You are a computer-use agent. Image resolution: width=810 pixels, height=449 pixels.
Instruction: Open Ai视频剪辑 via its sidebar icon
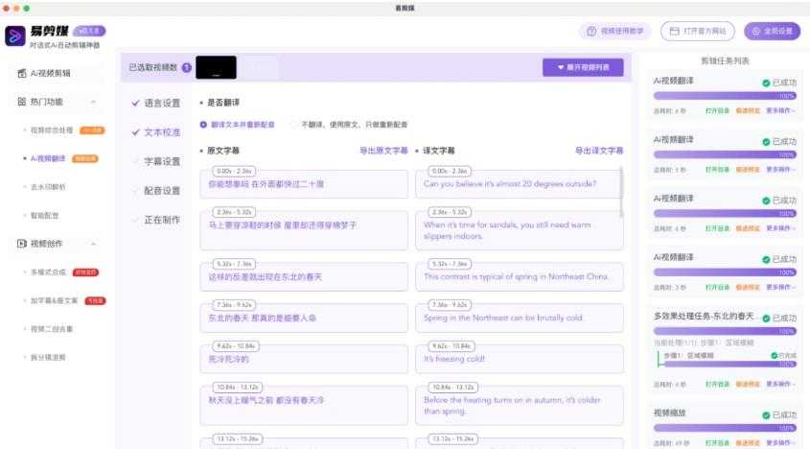21,73
